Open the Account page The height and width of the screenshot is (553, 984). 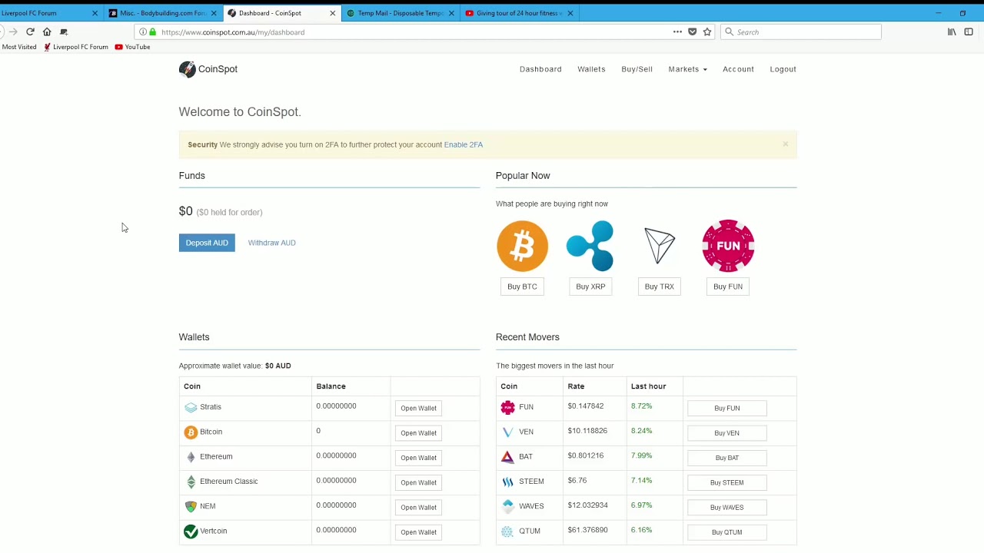738,69
